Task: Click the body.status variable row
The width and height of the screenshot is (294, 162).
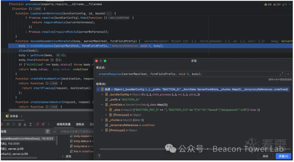Action: click(x=82, y=141)
